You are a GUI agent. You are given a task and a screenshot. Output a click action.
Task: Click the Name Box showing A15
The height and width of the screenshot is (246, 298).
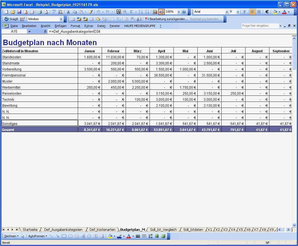pos(14,32)
